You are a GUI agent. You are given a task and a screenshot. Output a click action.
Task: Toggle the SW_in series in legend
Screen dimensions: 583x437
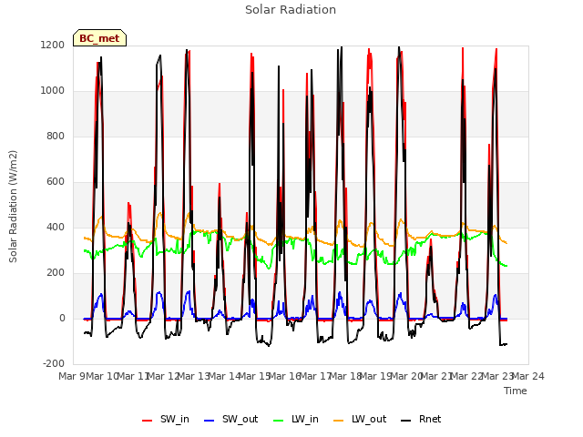(x=166, y=419)
